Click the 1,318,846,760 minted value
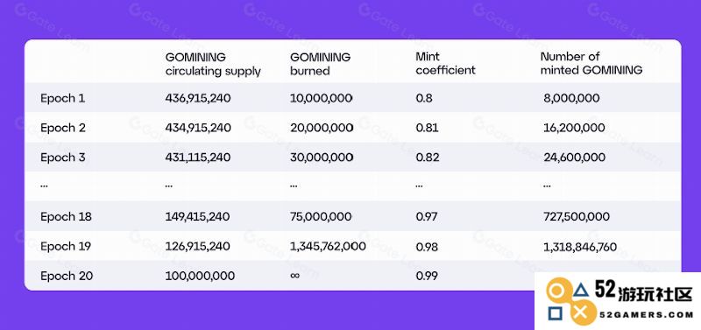The image size is (701, 330). [580, 247]
